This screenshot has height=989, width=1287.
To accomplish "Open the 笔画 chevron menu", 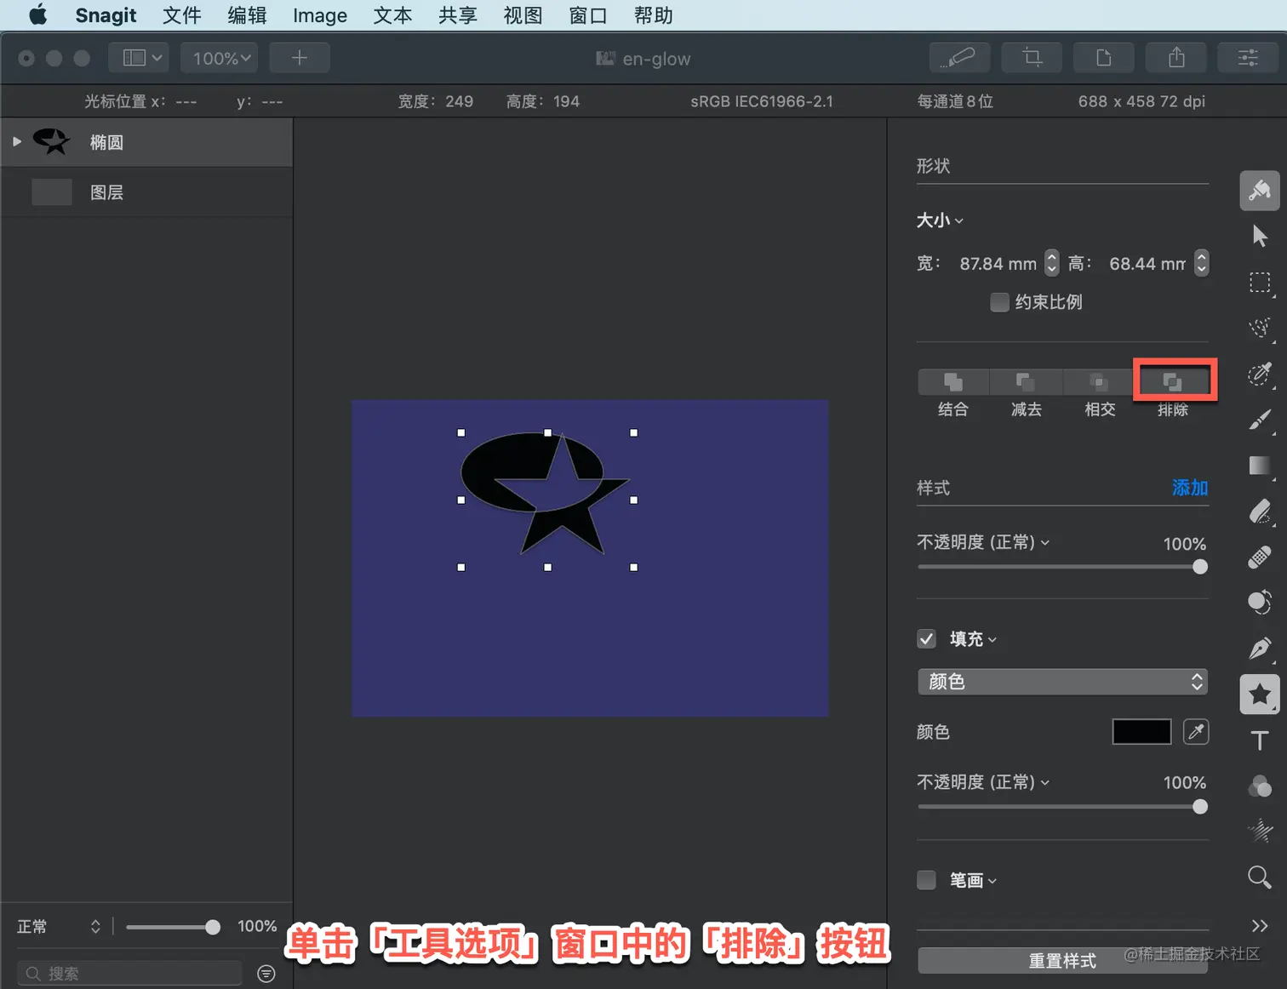I will (x=992, y=881).
